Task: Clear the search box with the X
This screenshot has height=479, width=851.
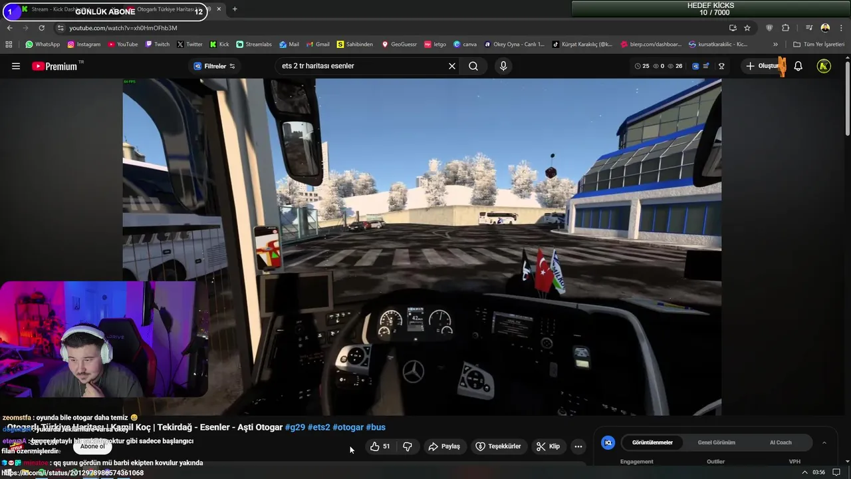Action: tap(452, 66)
